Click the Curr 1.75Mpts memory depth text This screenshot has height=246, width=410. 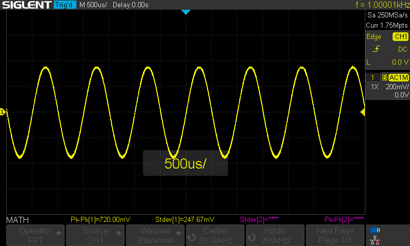(387, 25)
